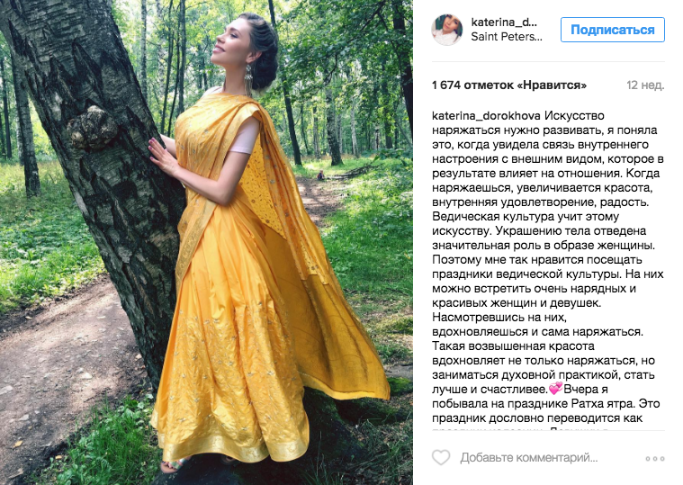Viewport: 683px width, 485px height.
Task: Open the three-dot more options menu
Action: [655, 458]
